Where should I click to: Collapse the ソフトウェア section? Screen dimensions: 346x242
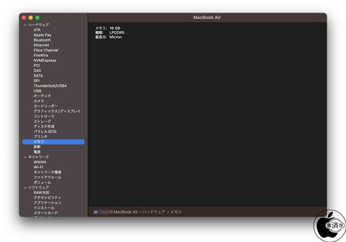pyautogui.click(x=25, y=188)
